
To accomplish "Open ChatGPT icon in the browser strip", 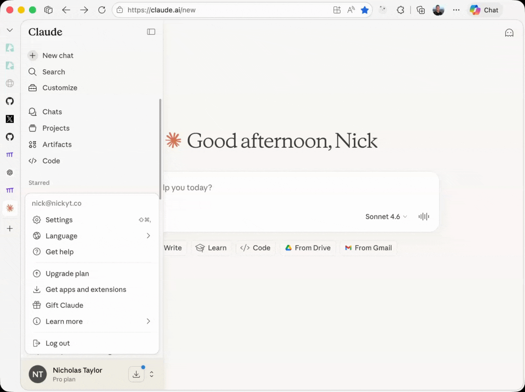I will tap(10, 172).
